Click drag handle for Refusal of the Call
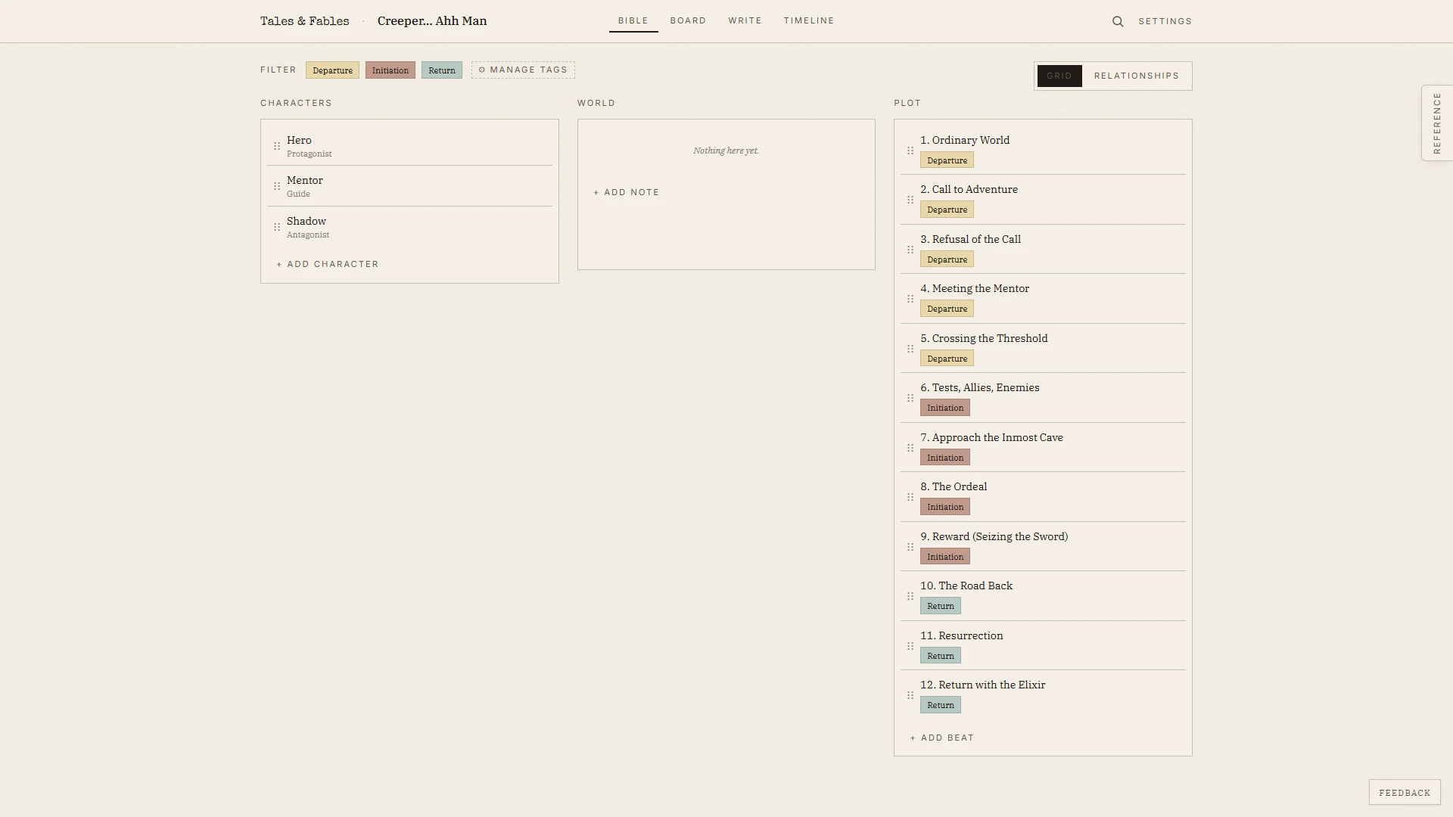The width and height of the screenshot is (1453, 817). [910, 250]
